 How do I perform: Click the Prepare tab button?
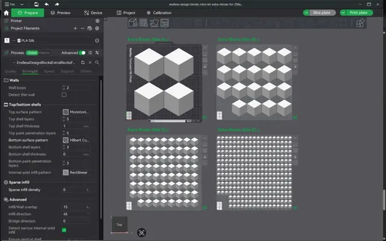[x=28, y=13]
